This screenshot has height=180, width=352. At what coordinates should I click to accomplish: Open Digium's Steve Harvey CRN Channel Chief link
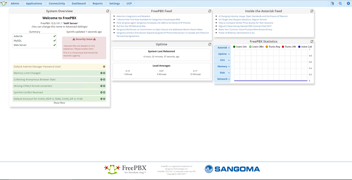pyautogui.click(x=245, y=26)
